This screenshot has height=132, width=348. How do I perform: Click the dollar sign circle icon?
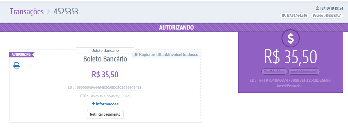click(290, 38)
